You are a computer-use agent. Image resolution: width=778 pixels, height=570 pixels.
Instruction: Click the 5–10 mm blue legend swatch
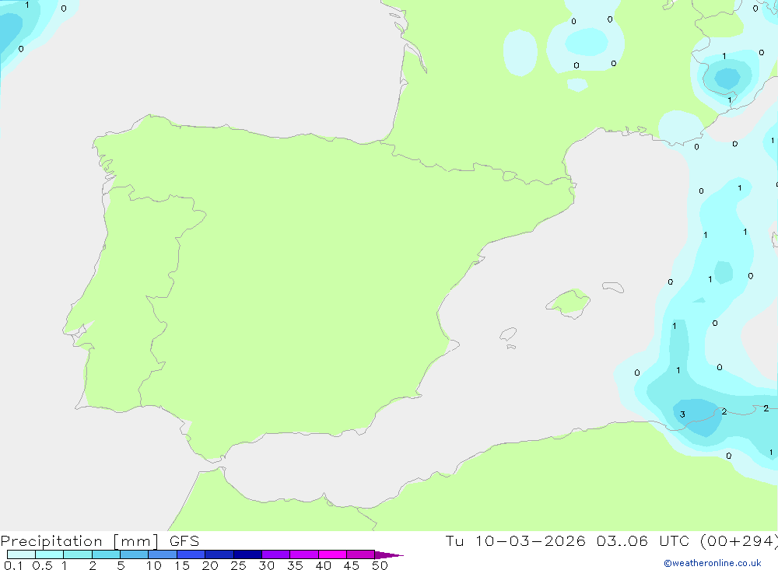point(135,554)
